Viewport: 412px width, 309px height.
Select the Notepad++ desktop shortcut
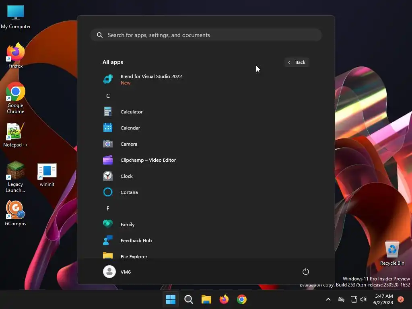click(16, 135)
